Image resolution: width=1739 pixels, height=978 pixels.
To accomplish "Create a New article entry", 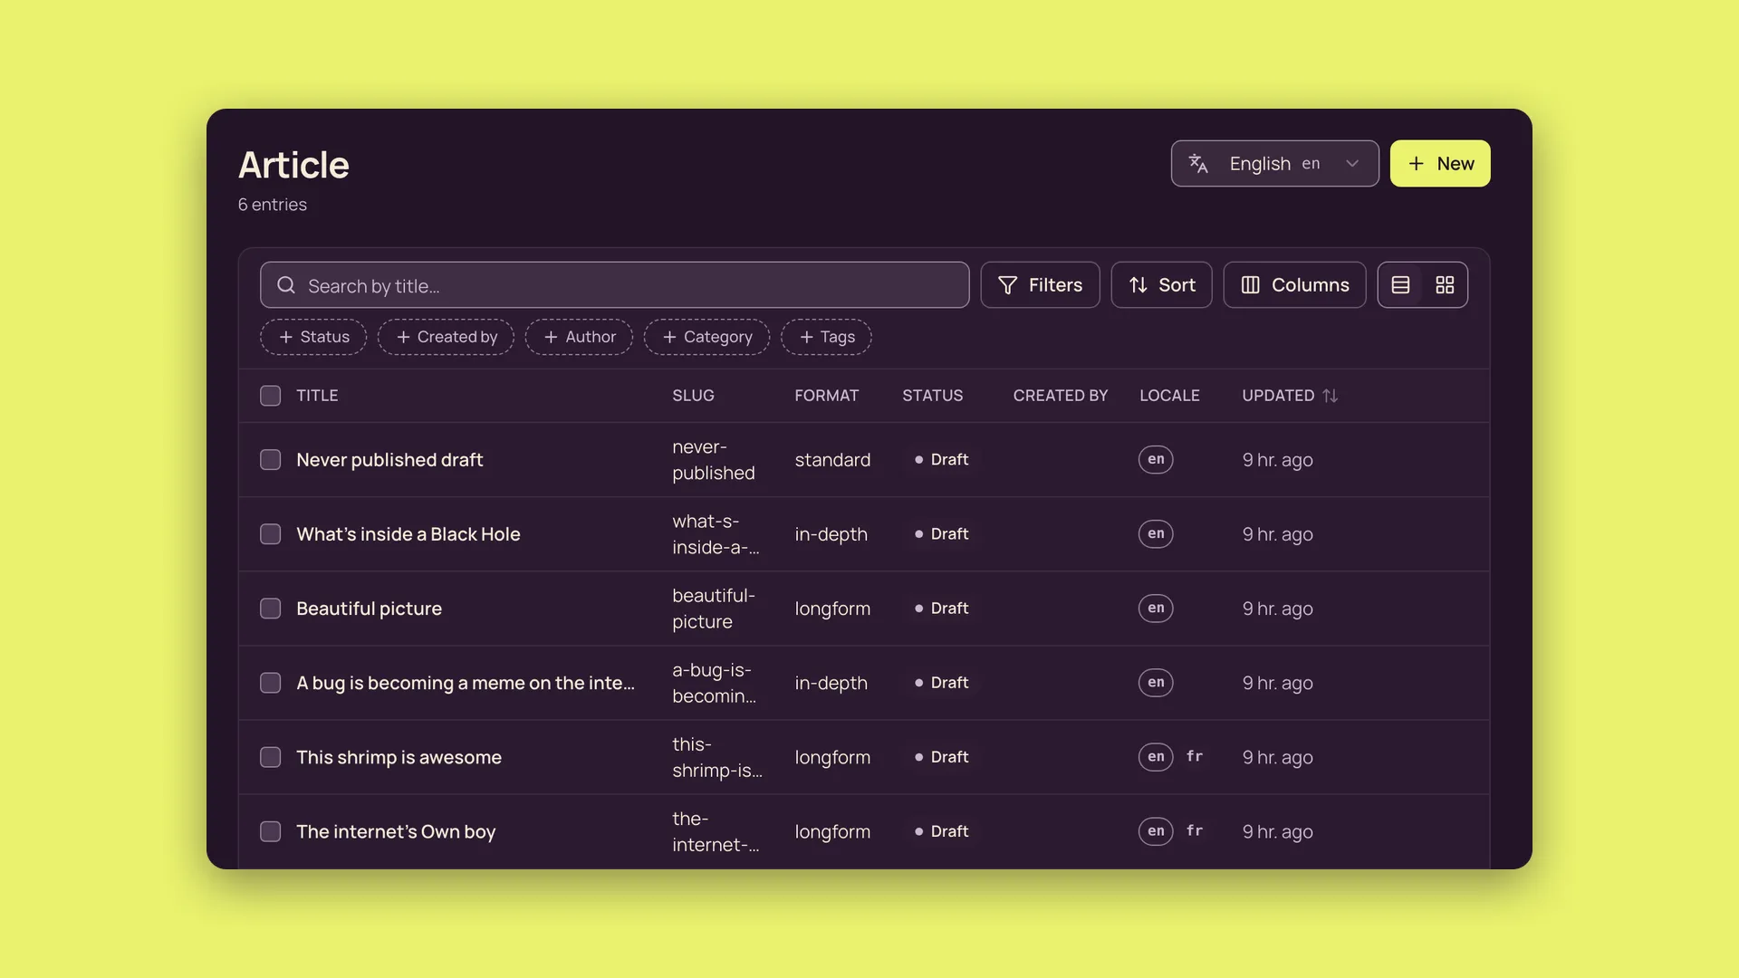I will coord(1440,164).
